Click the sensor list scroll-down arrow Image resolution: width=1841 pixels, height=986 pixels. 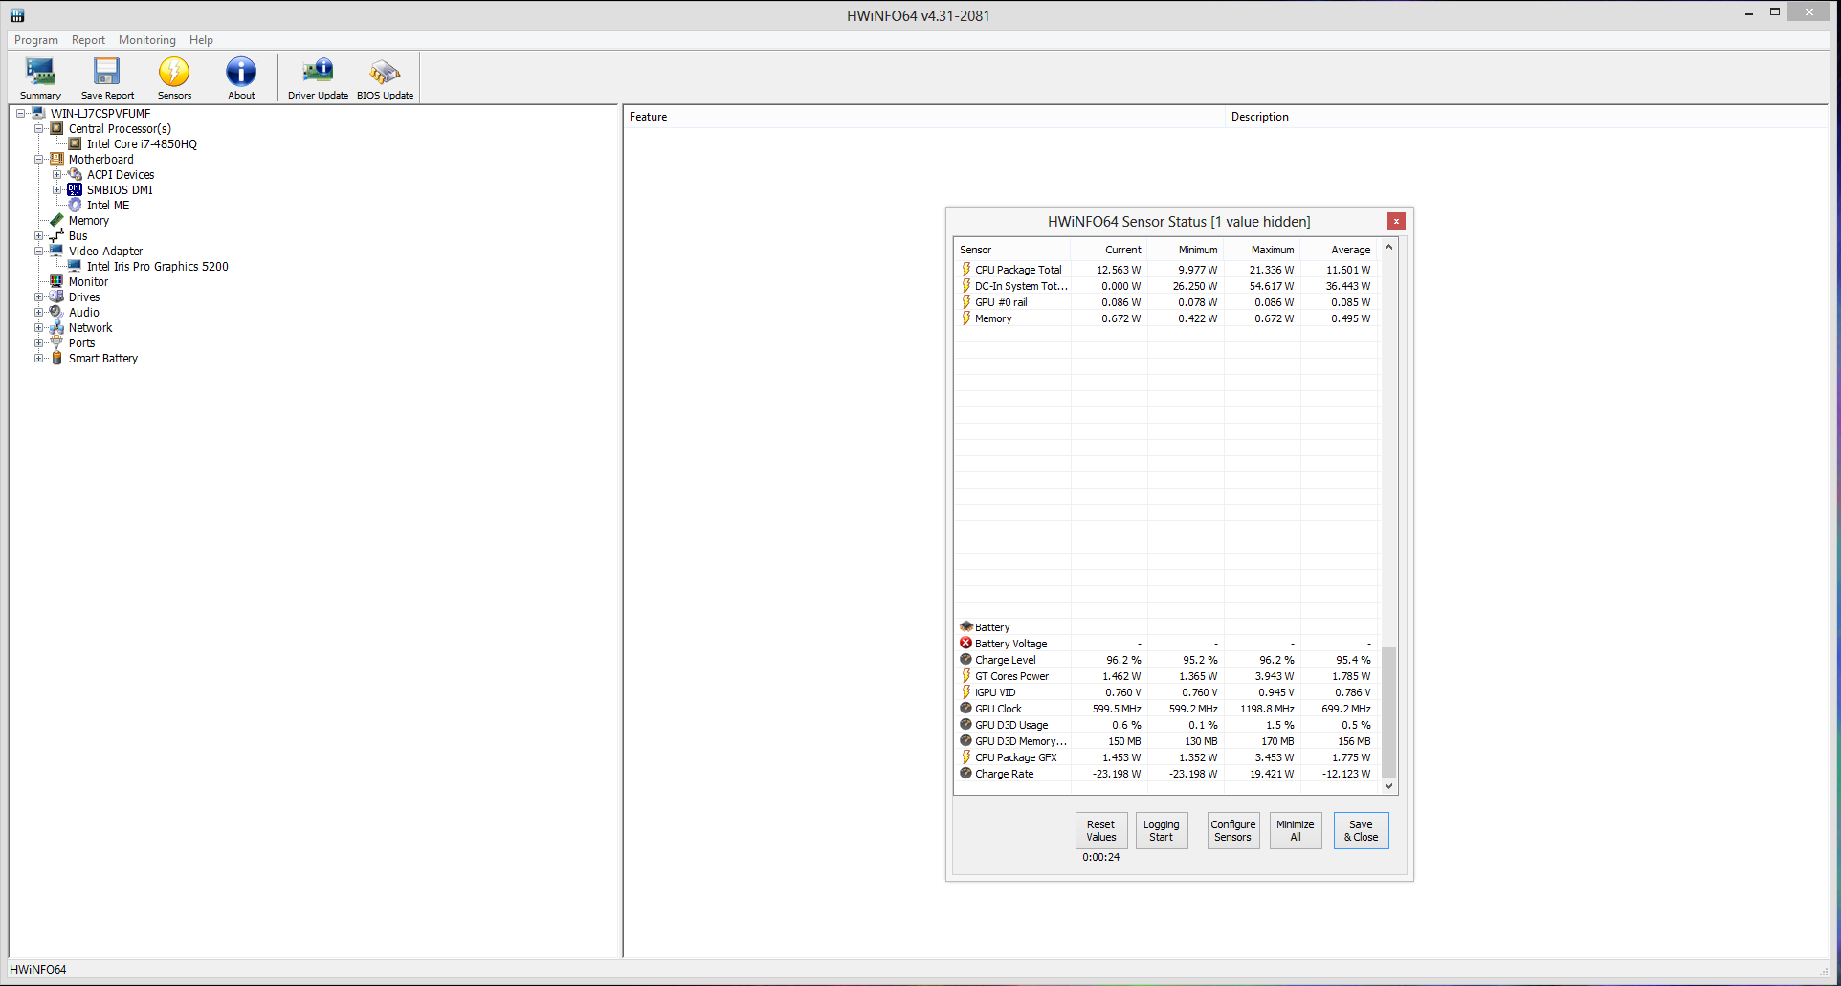[1389, 786]
